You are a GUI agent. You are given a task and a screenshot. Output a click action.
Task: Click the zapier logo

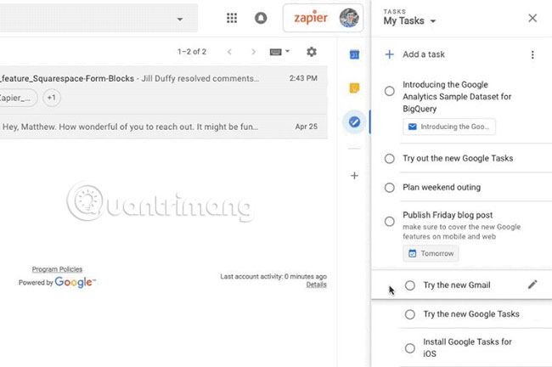(x=311, y=18)
